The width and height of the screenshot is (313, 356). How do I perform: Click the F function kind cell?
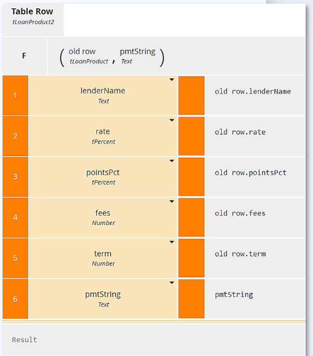pos(24,56)
